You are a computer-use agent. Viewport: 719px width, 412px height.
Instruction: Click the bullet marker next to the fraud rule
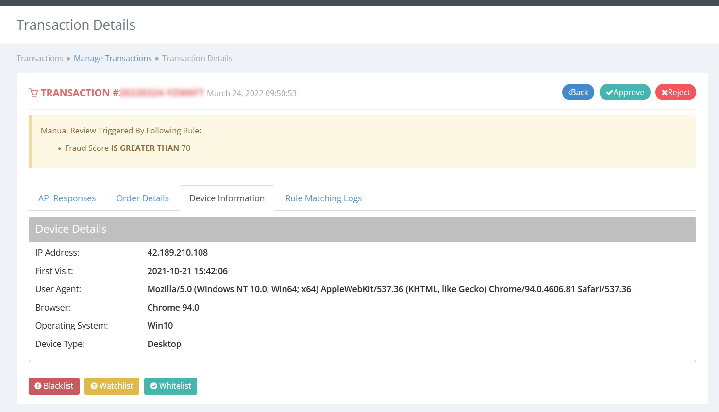click(x=59, y=148)
